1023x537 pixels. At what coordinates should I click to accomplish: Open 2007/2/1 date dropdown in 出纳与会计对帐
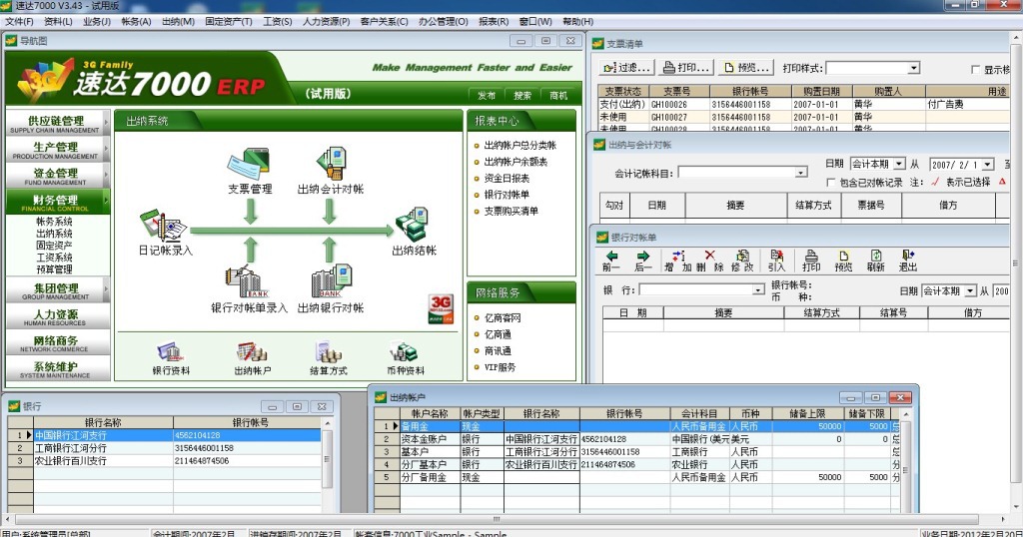988,165
